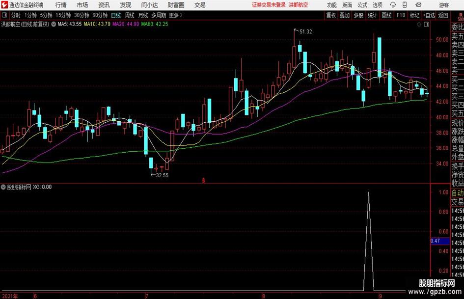Click the 交易 button in right panel
464x299 pixels.
[x=458, y=202]
